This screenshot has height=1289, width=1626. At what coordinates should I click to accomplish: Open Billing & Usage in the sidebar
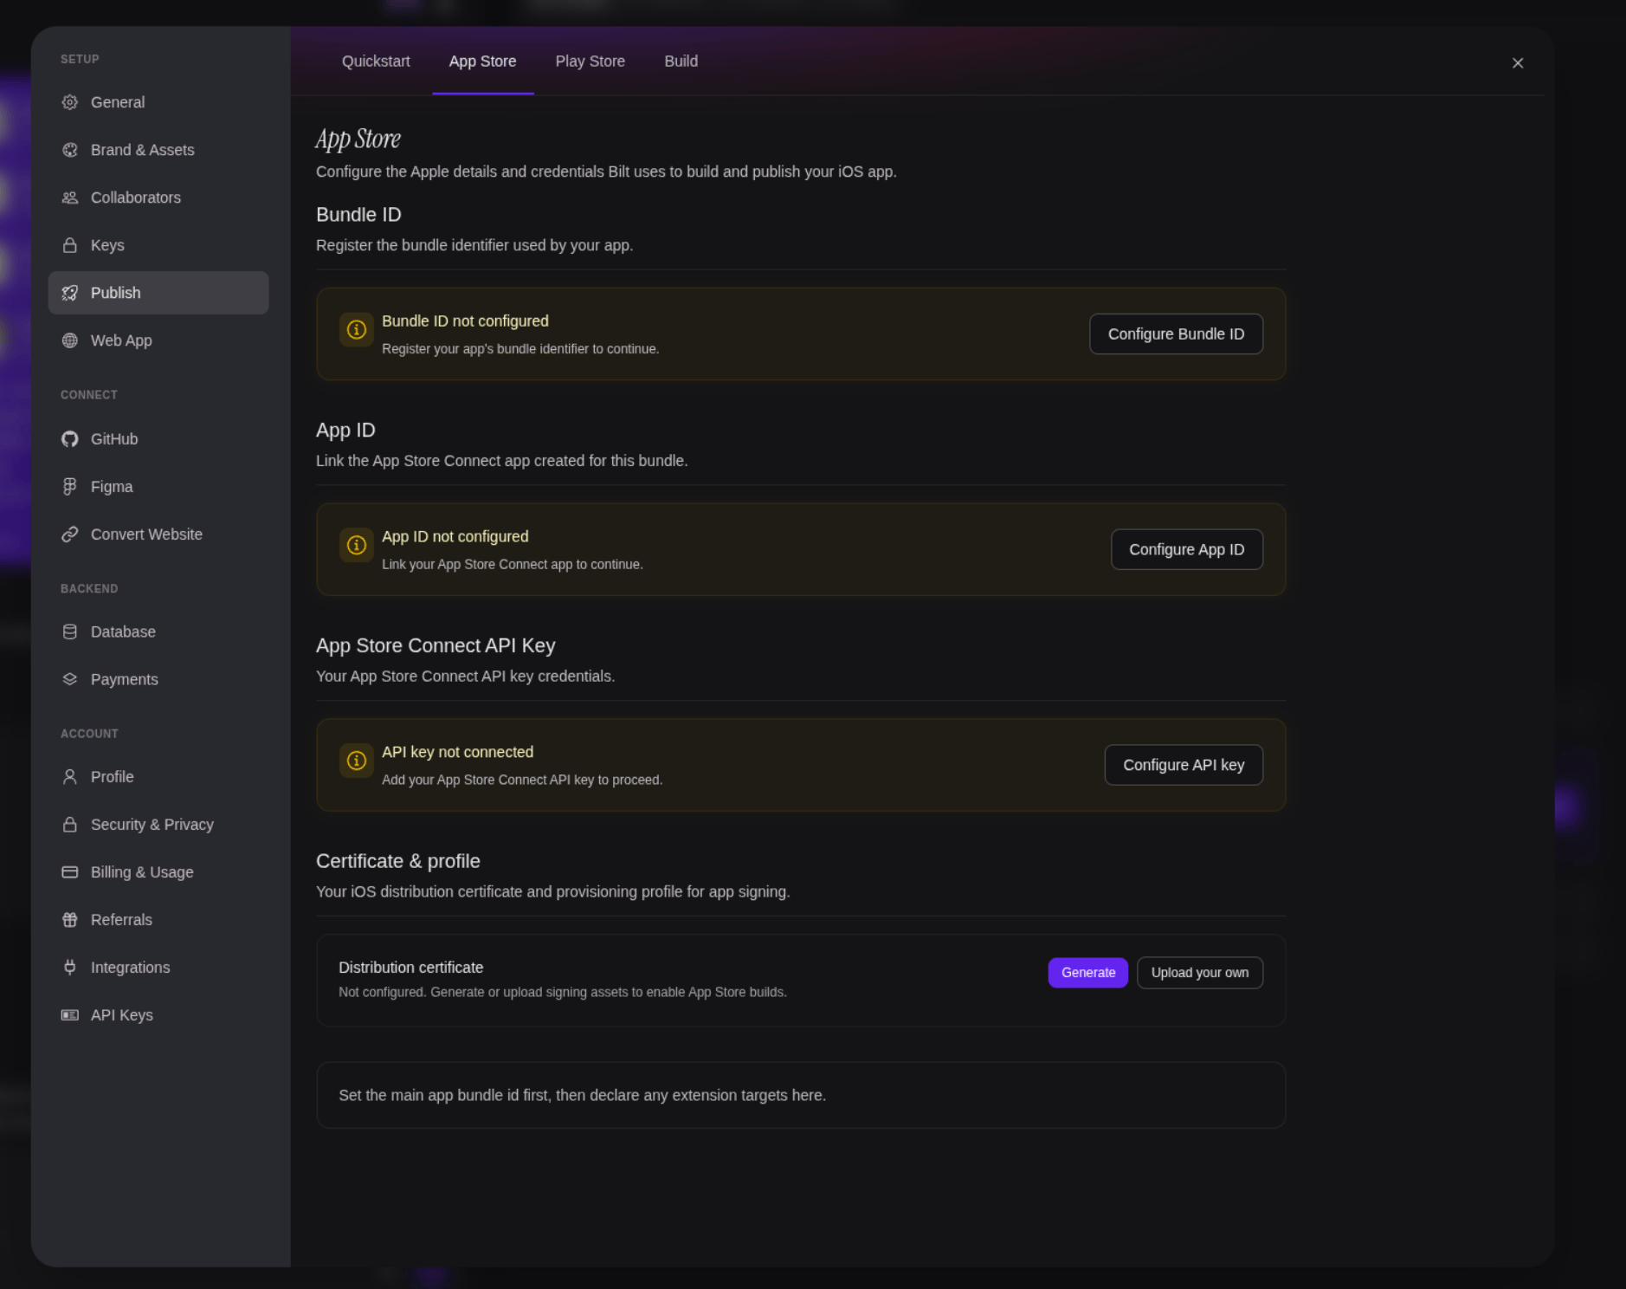[x=158, y=872]
